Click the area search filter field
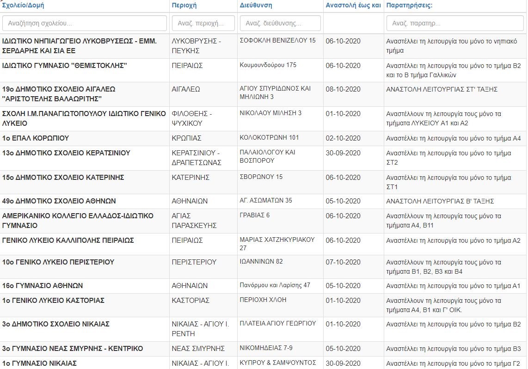 click(203, 23)
